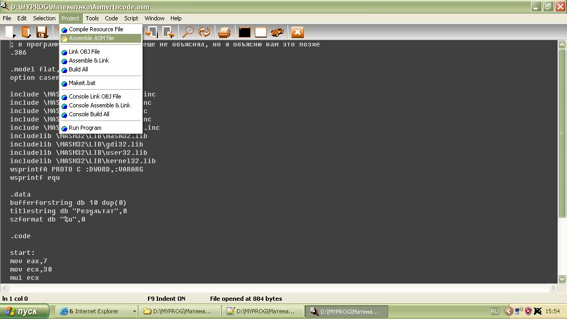Click the black console window icon

(244, 32)
